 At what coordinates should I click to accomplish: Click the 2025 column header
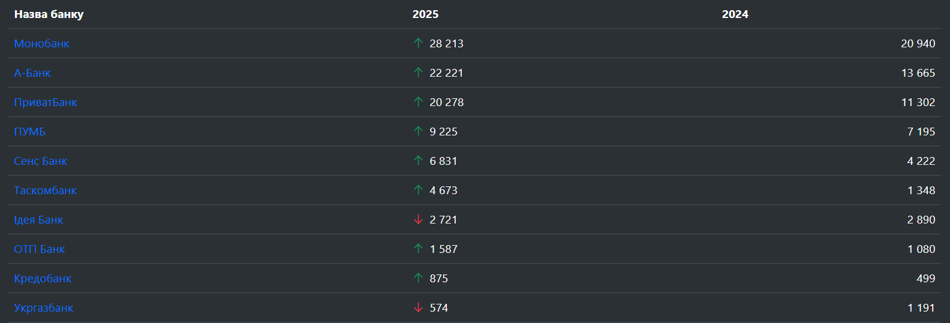tap(425, 14)
